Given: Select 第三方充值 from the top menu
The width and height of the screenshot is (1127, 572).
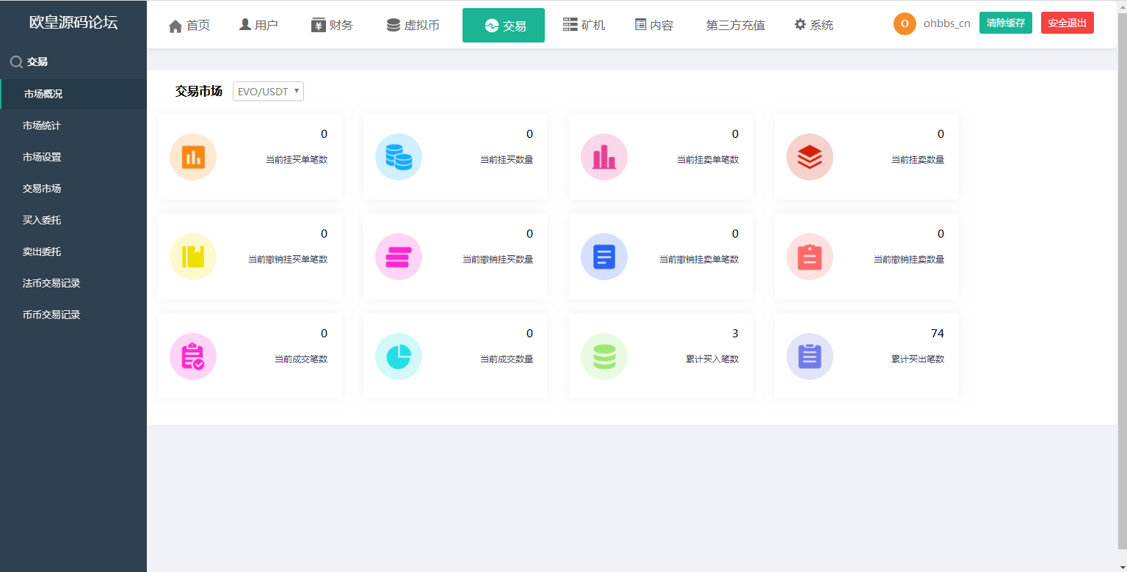Looking at the screenshot, I should tap(735, 24).
